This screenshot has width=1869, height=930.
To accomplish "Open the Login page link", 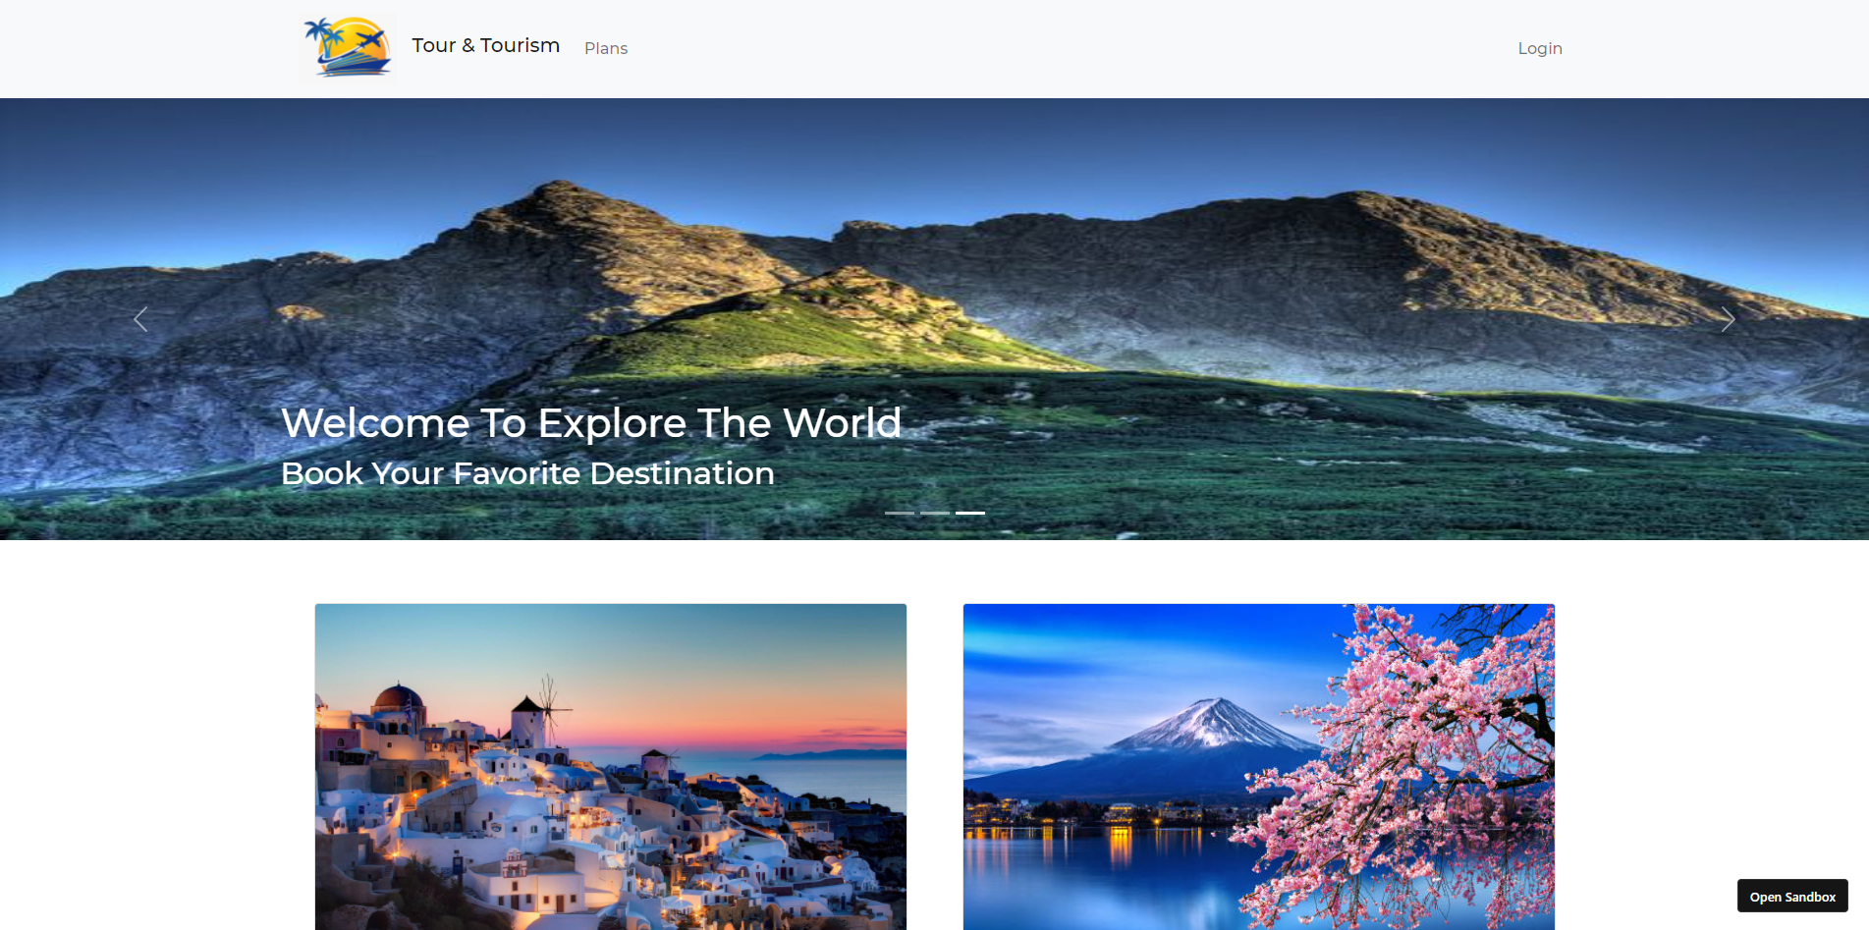I will point(1540,48).
